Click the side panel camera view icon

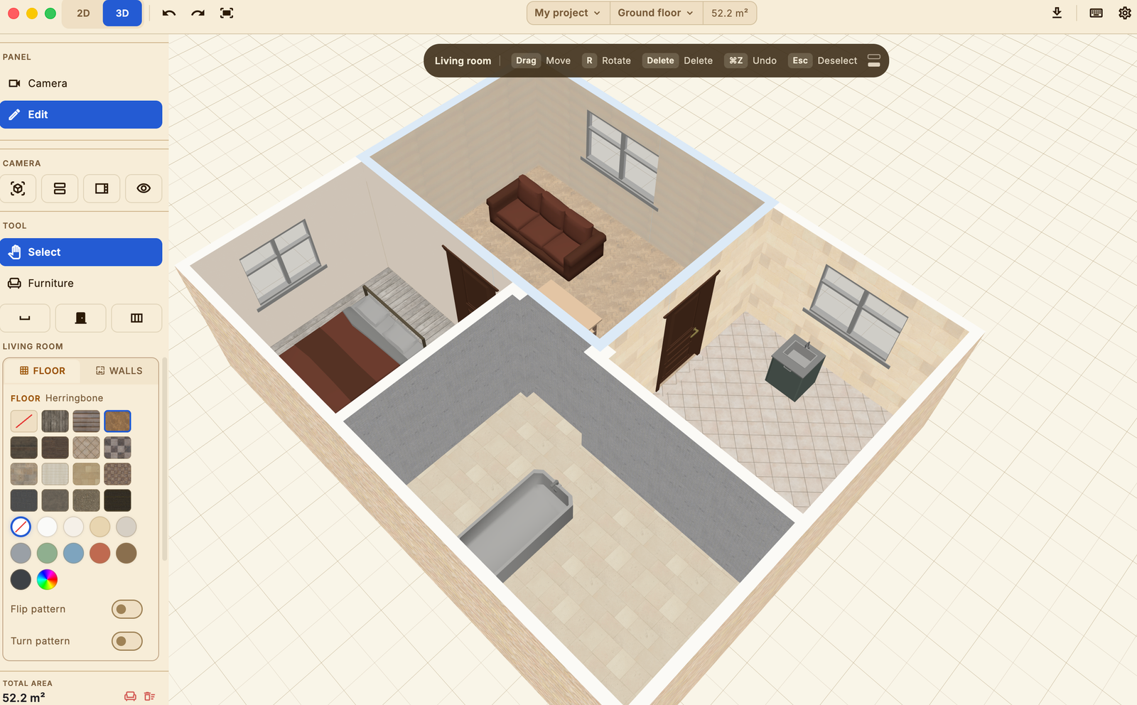[x=102, y=188]
